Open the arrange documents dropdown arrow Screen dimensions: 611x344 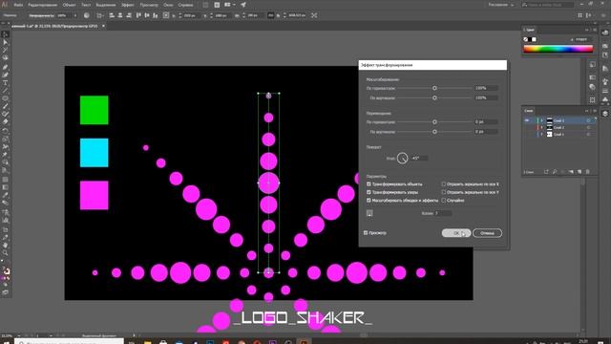(x=234, y=5)
